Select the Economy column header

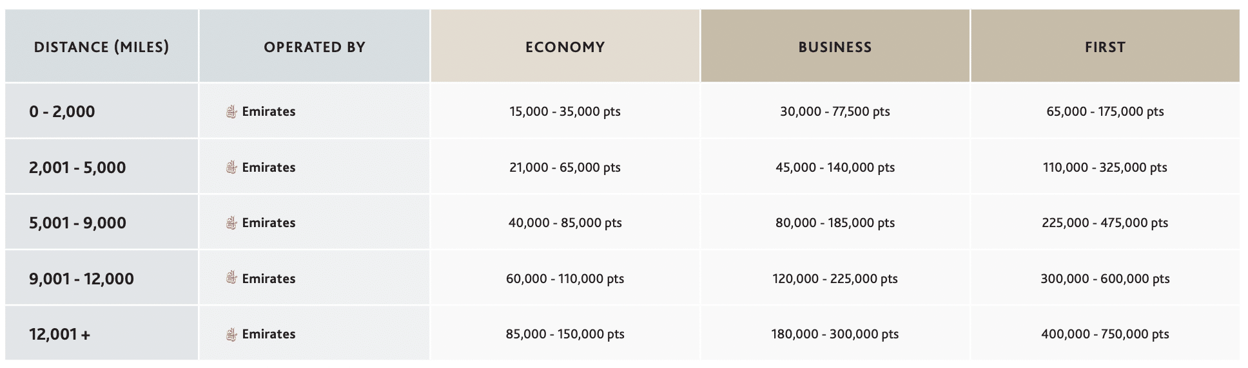coord(565,47)
